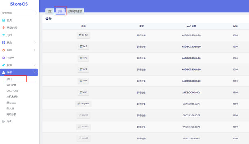
Task: Open the 全局网络选项 tab
Action: tap(75, 12)
